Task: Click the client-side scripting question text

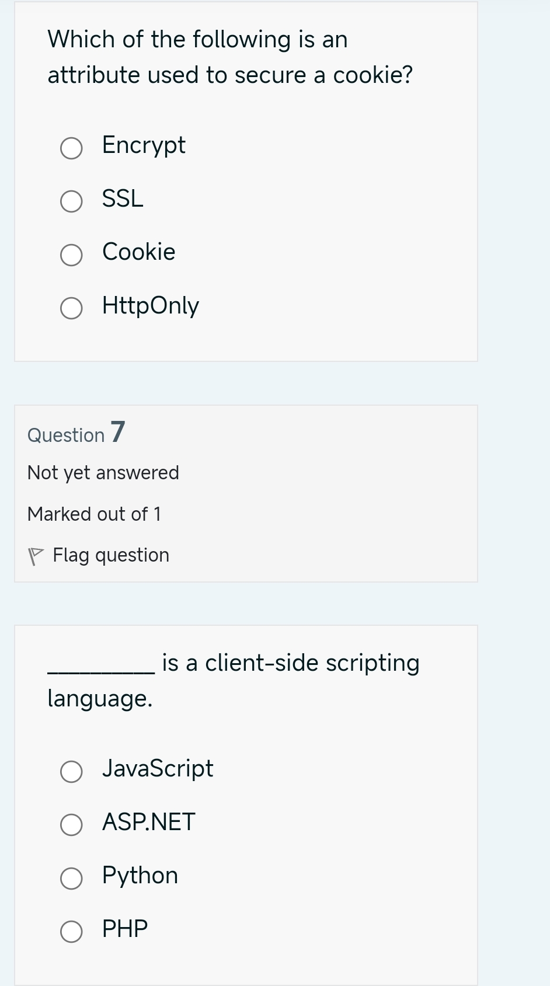Action: click(234, 680)
